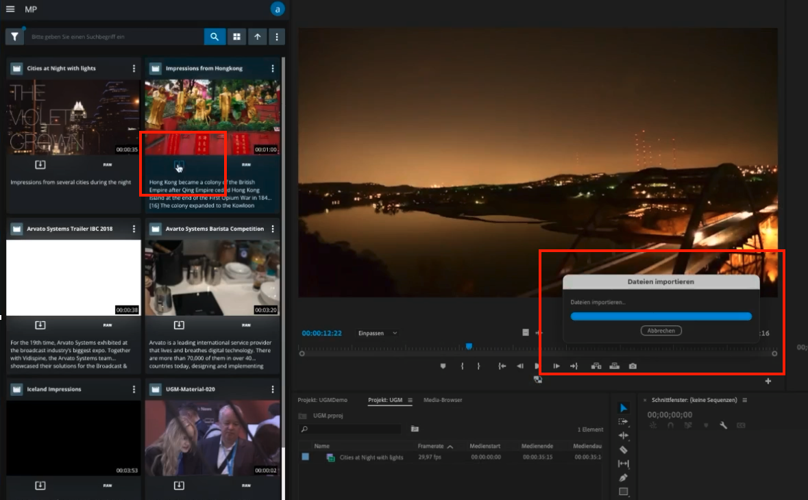Click the Export Frame camera icon
The height and width of the screenshot is (500, 808).
point(632,365)
